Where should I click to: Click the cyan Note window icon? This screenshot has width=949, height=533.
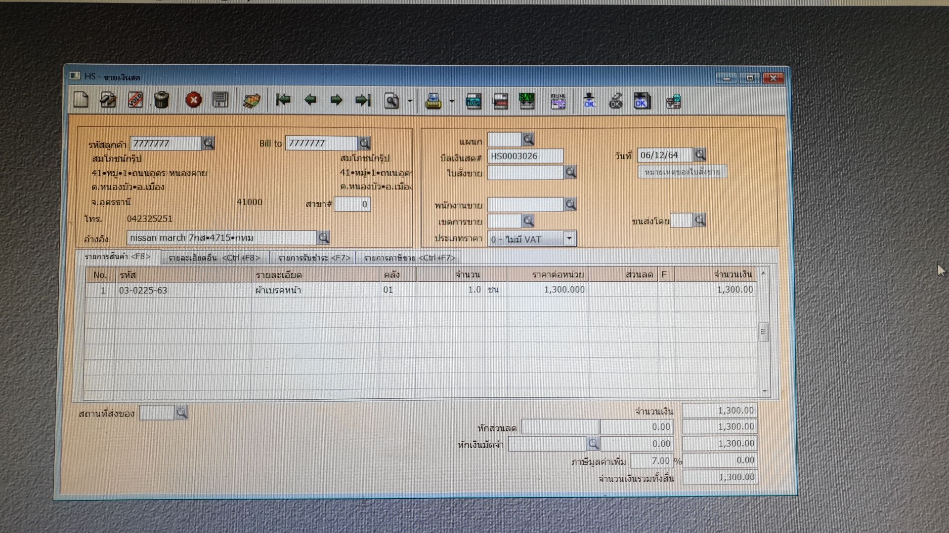click(474, 101)
